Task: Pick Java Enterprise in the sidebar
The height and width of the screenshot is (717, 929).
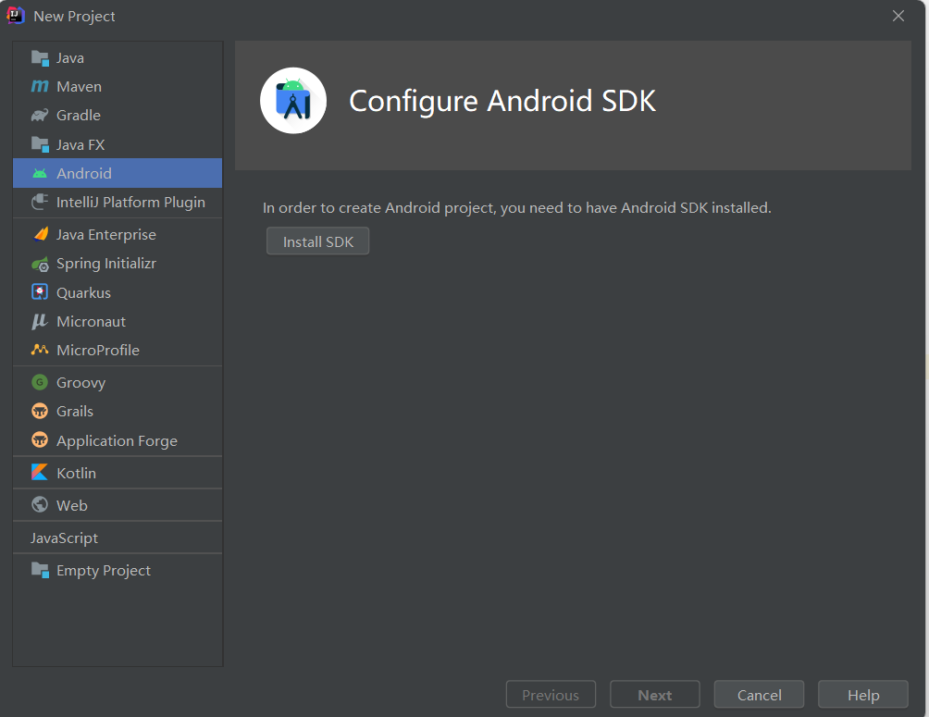Action: point(105,235)
